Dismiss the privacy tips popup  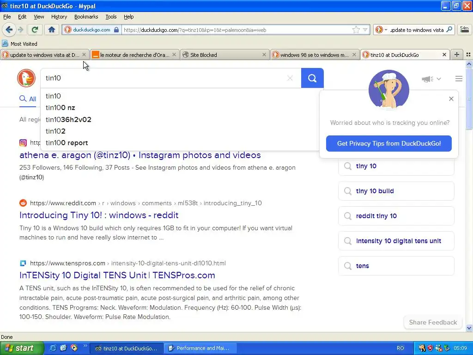tap(451, 99)
